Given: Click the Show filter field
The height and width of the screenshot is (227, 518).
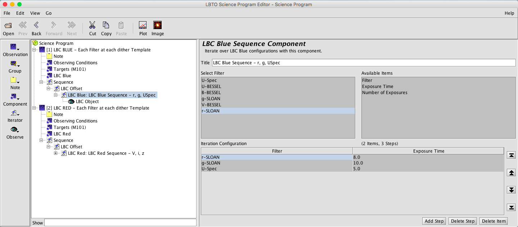Looking at the screenshot, I should coord(120,223).
